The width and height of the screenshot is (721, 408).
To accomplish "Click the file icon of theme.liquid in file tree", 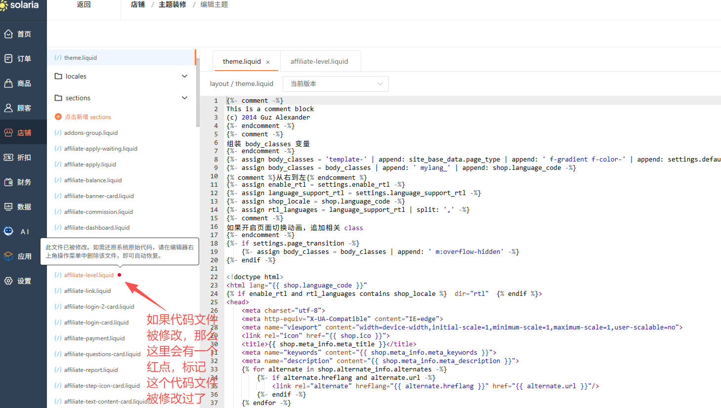I will [x=58, y=58].
